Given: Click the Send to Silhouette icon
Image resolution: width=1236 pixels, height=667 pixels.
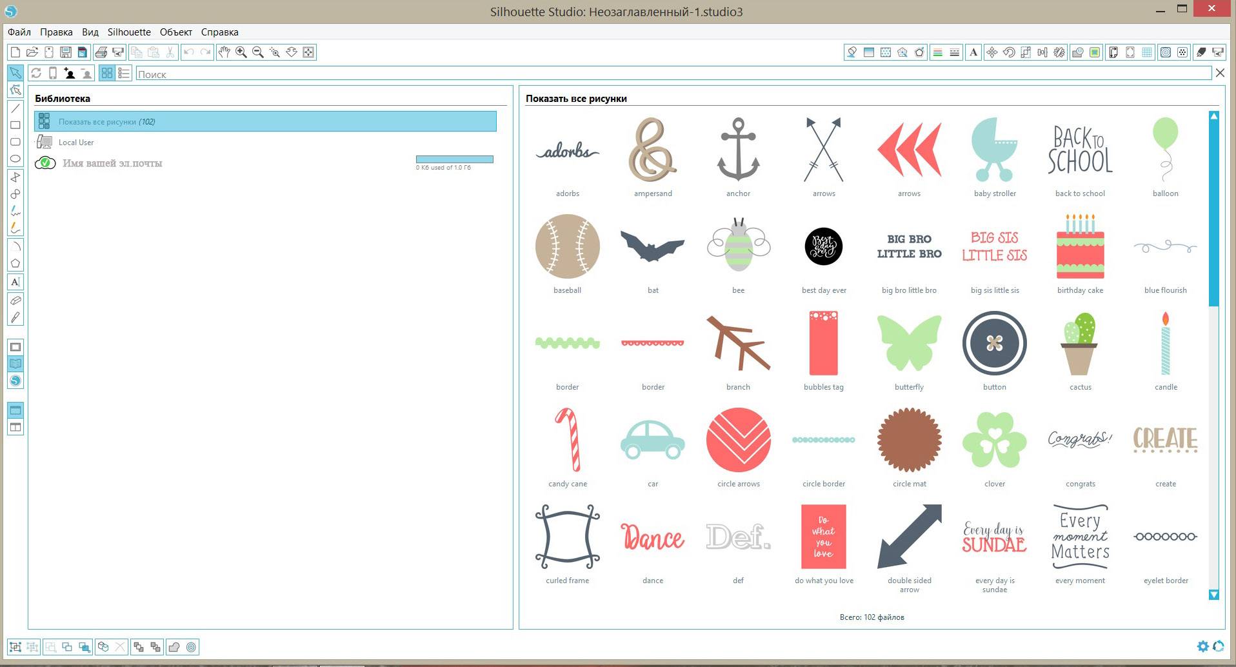Looking at the screenshot, I should (1218, 52).
